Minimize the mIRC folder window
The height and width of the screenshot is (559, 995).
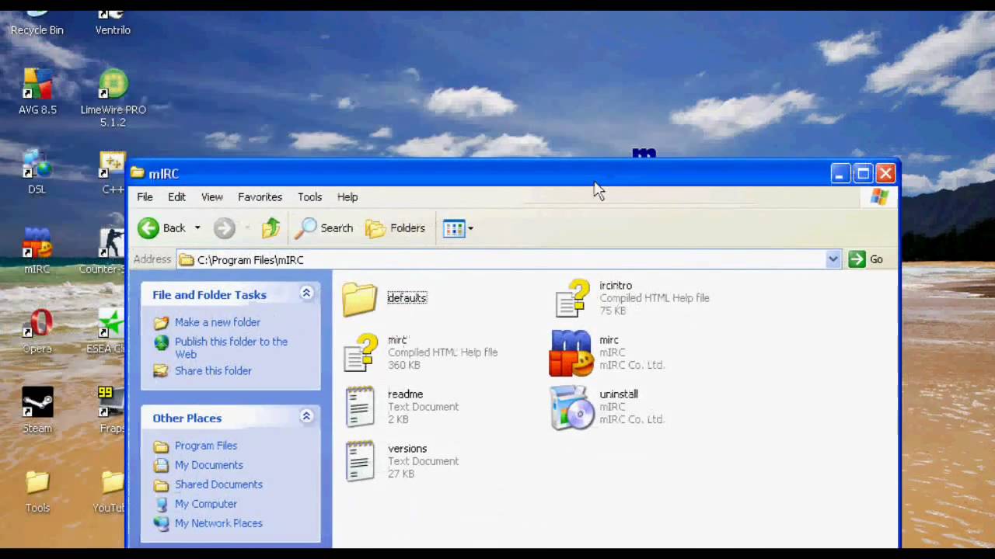click(840, 173)
